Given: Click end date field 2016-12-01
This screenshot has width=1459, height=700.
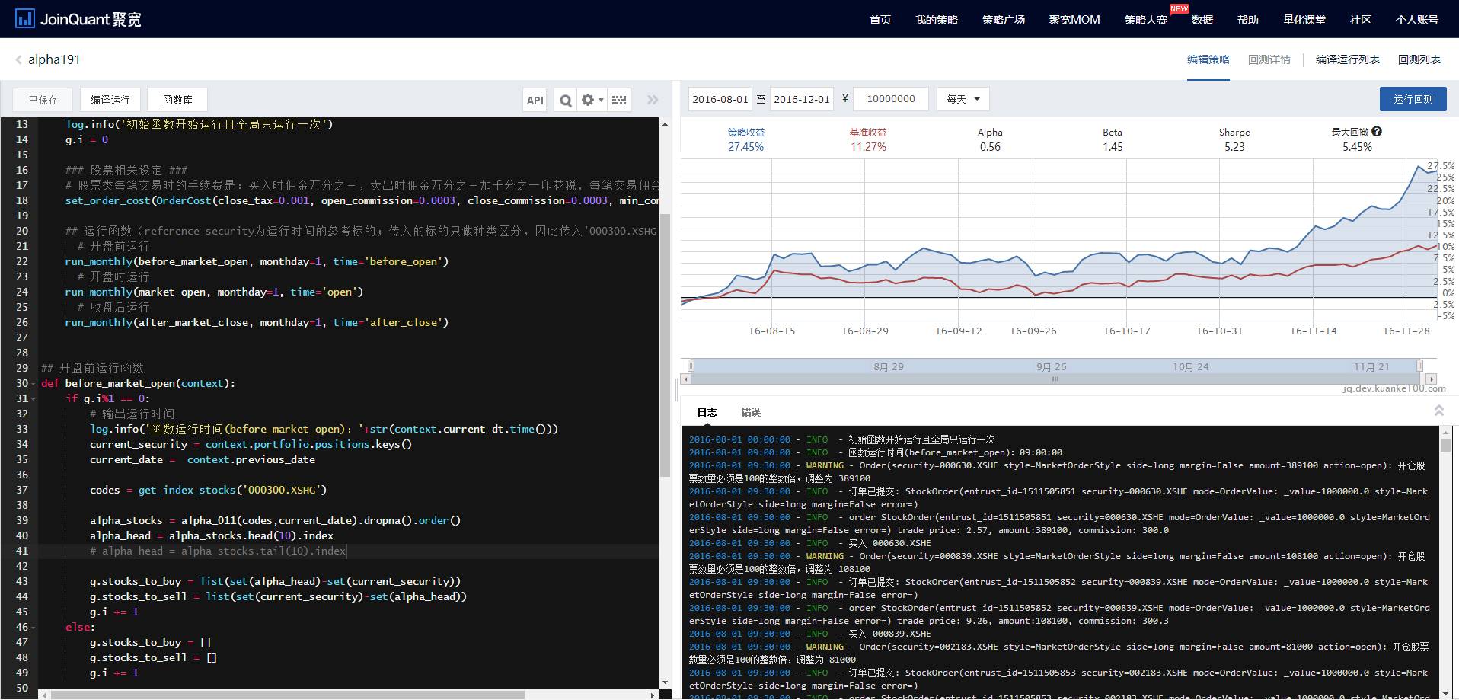Looking at the screenshot, I should (x=801, y=99).
